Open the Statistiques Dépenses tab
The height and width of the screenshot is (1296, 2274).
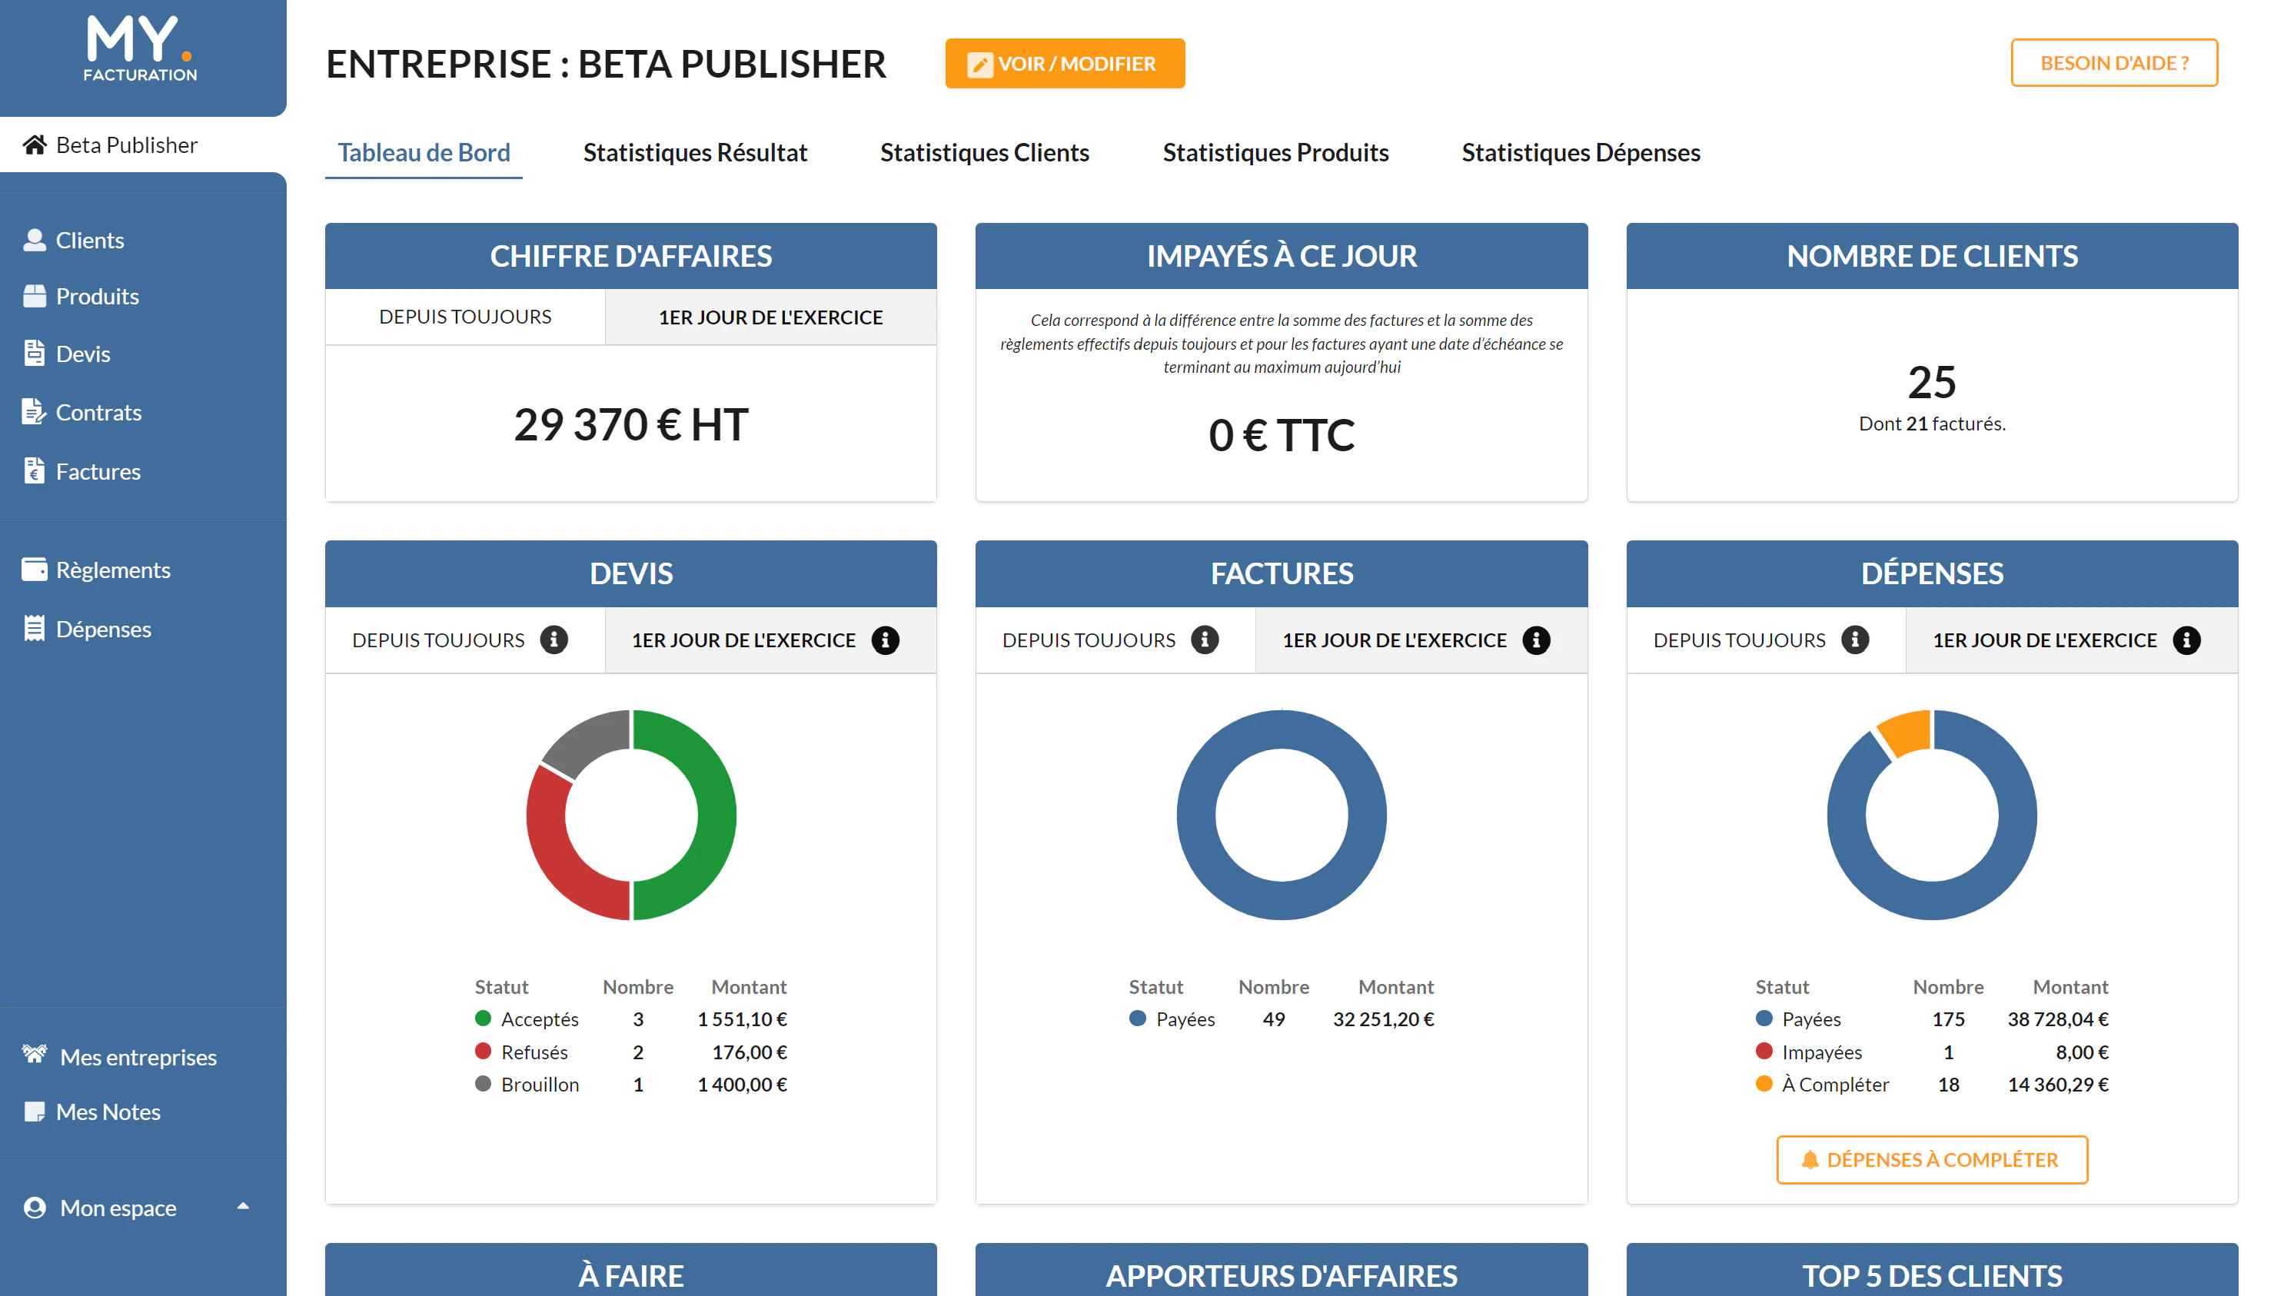coord(1581,153)
